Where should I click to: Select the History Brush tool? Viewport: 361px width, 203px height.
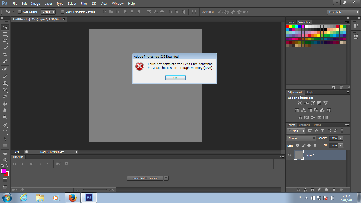5,90
